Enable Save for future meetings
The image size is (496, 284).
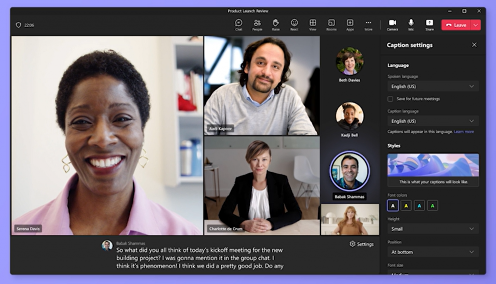389,99
